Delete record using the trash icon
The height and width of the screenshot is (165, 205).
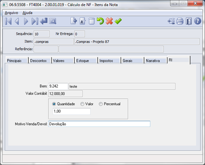point(92,21)
